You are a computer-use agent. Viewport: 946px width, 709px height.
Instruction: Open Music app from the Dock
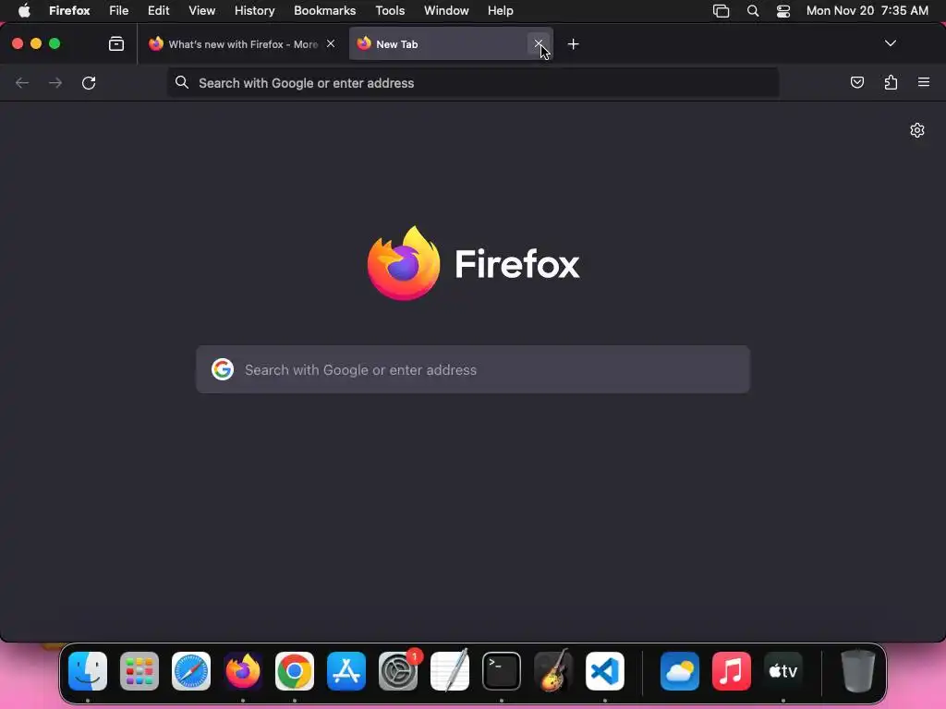point(732,671)
